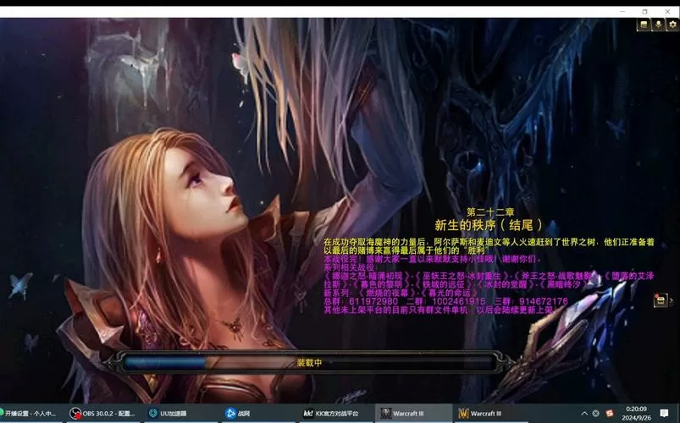Click the title 新生的秩序（结尾）
This screenshot has height=423, width=680.
tap(489, 225)
